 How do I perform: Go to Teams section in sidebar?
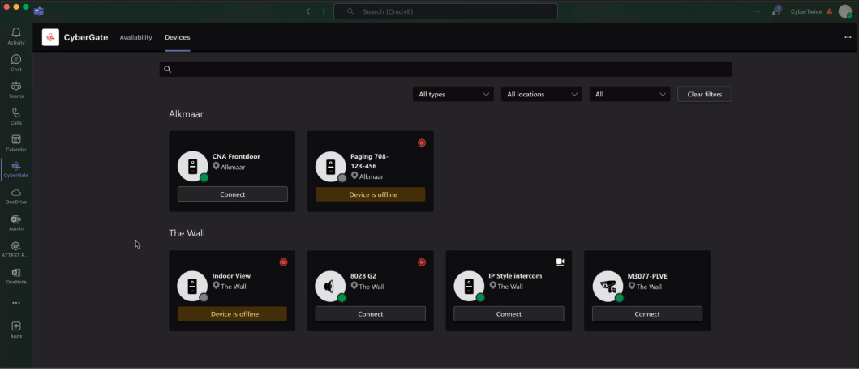pyautogui.click(x=16, y=90)
